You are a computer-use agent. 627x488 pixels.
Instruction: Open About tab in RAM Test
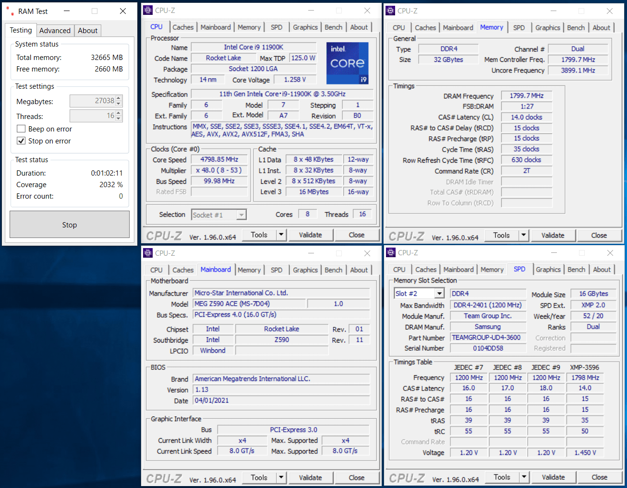(88, 31)
